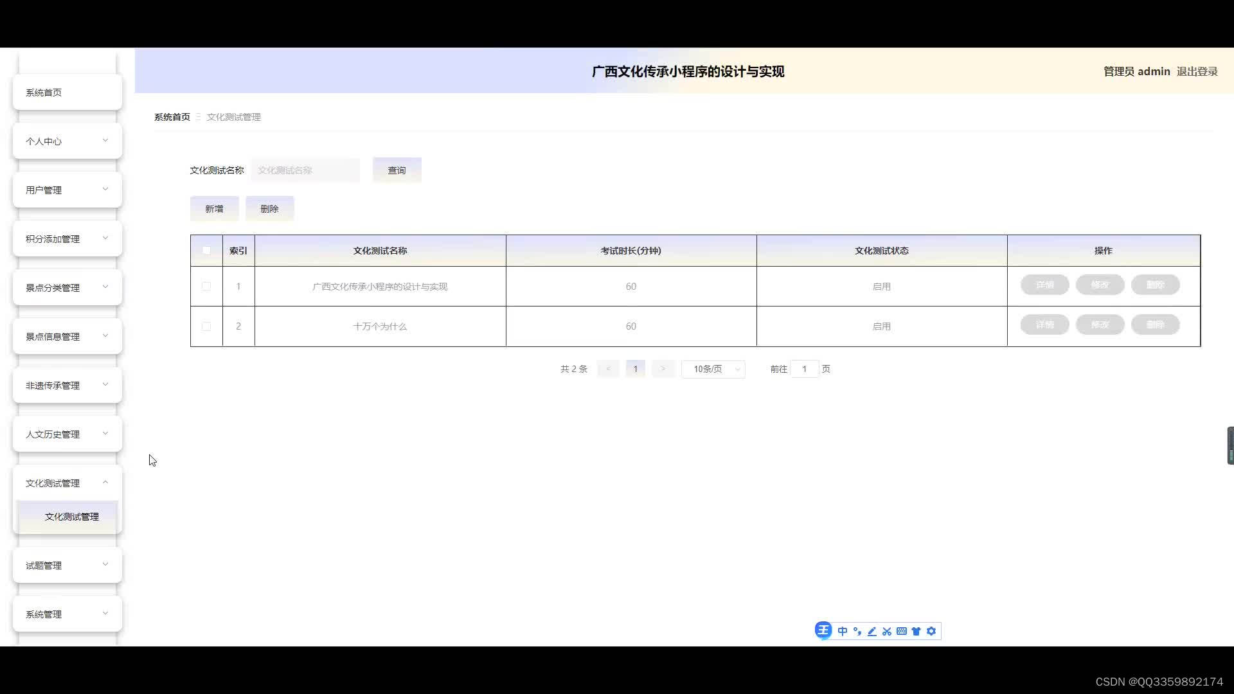The width and height of the screenshot is (1234, 694).
Task: Click 文化测试管理 breadcrumb text
Action: point(234,117)
